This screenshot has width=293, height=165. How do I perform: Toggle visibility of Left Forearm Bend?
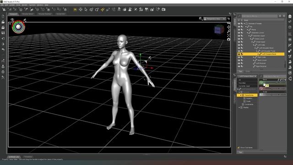click(239, 54)
